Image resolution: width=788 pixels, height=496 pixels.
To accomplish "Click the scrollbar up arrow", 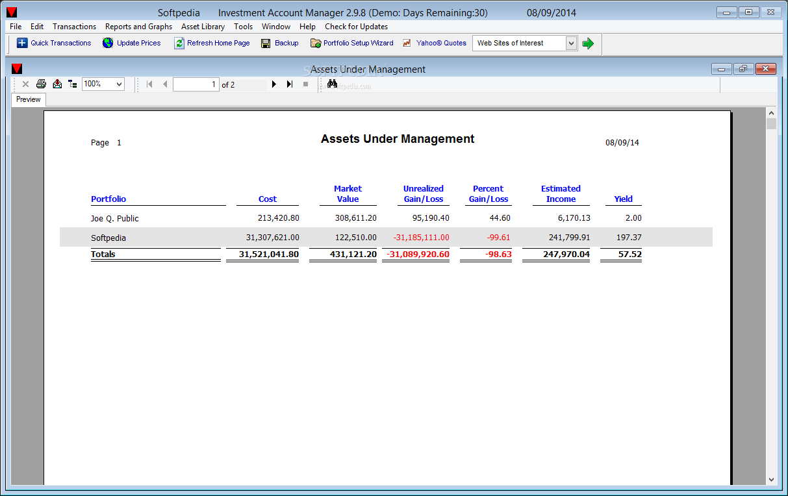I will 771,112.
